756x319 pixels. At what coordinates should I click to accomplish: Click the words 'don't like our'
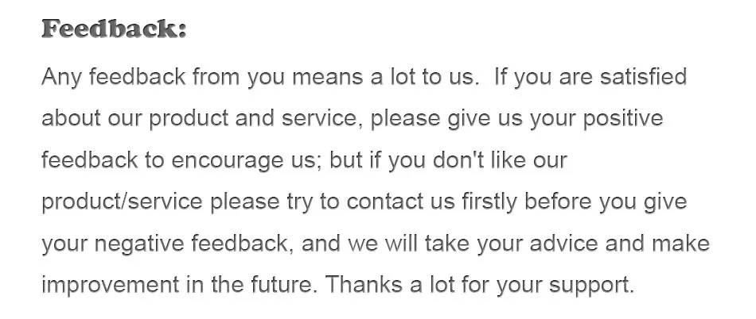[500, 160]
